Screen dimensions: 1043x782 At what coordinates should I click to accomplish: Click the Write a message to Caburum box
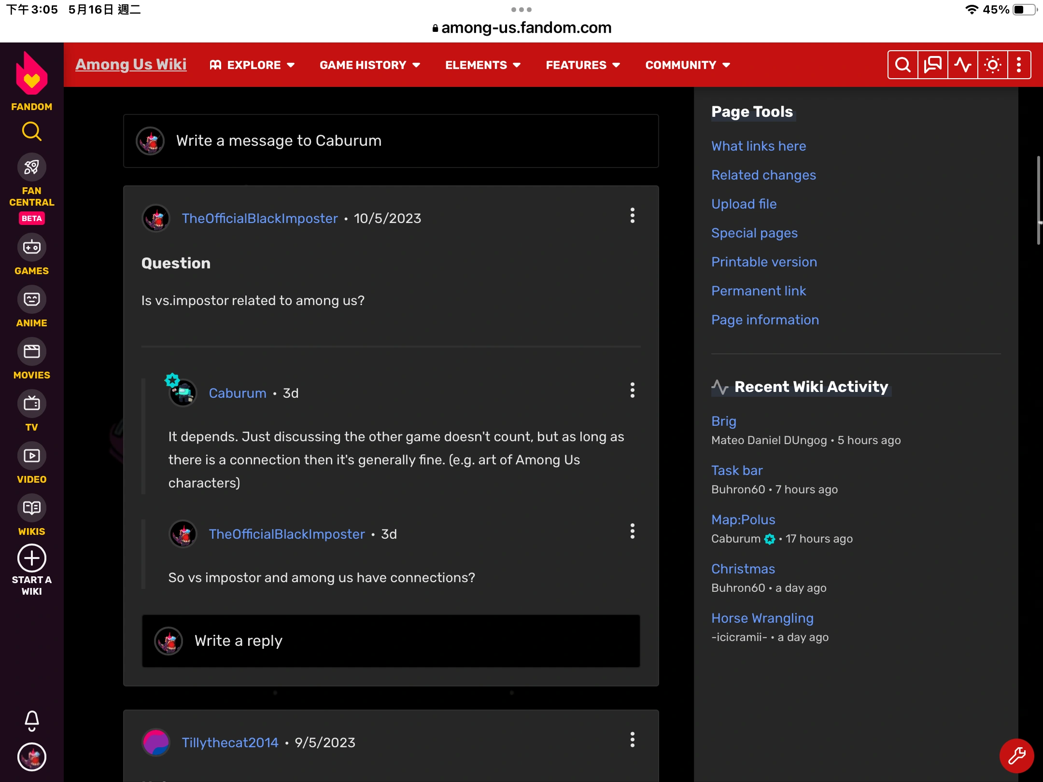pos(391,141)
